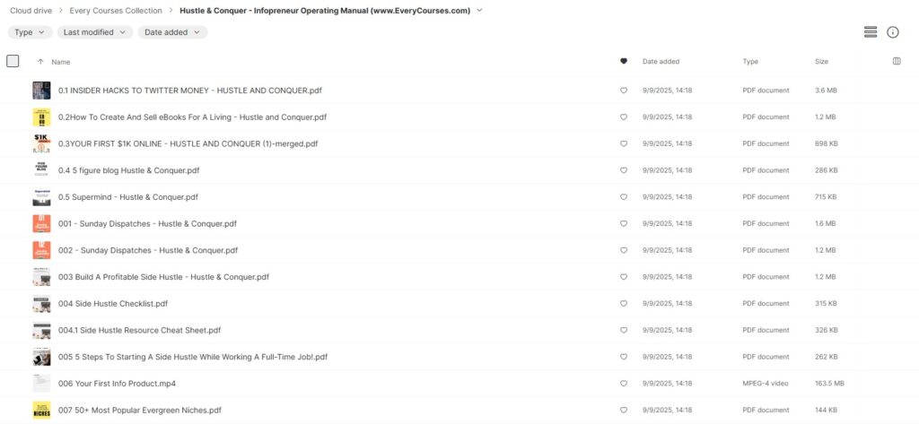Expand the Type filter dropdown
The width and height of the screenshot is (919, 424).
[30, 32]
